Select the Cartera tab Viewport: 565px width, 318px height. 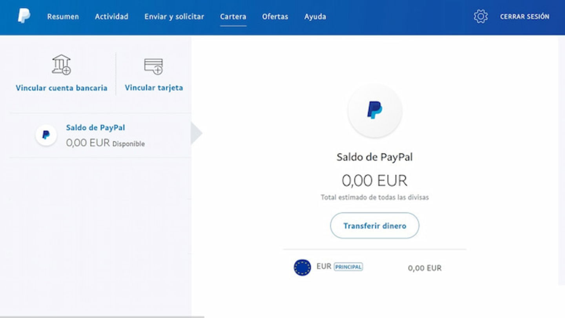click(x=233, y=16)
